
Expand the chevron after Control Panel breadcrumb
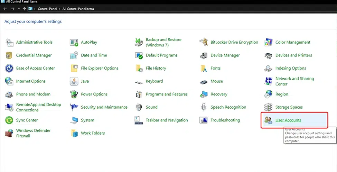tap(59, 9)
